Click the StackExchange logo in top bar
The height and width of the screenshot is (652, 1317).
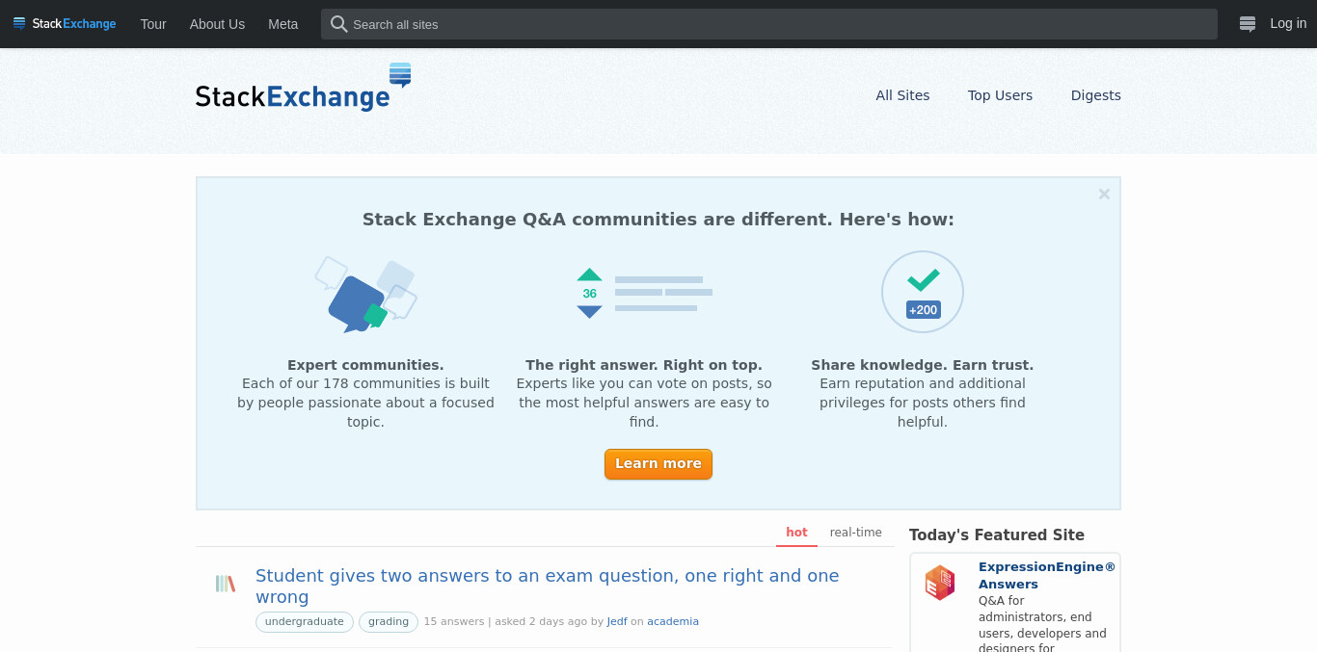pyautogui.click(x=65, y=24)
